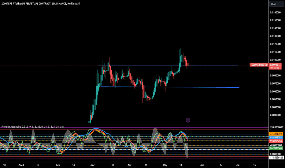This screenshot has height=168, width=285.
Task: Click the orange indicator value 77.3216759
Action: click(x=276, y=134)
